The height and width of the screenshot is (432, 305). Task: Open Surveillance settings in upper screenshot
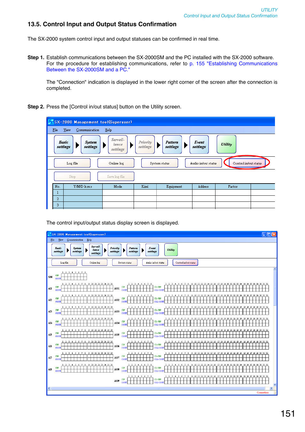(118, 145)
